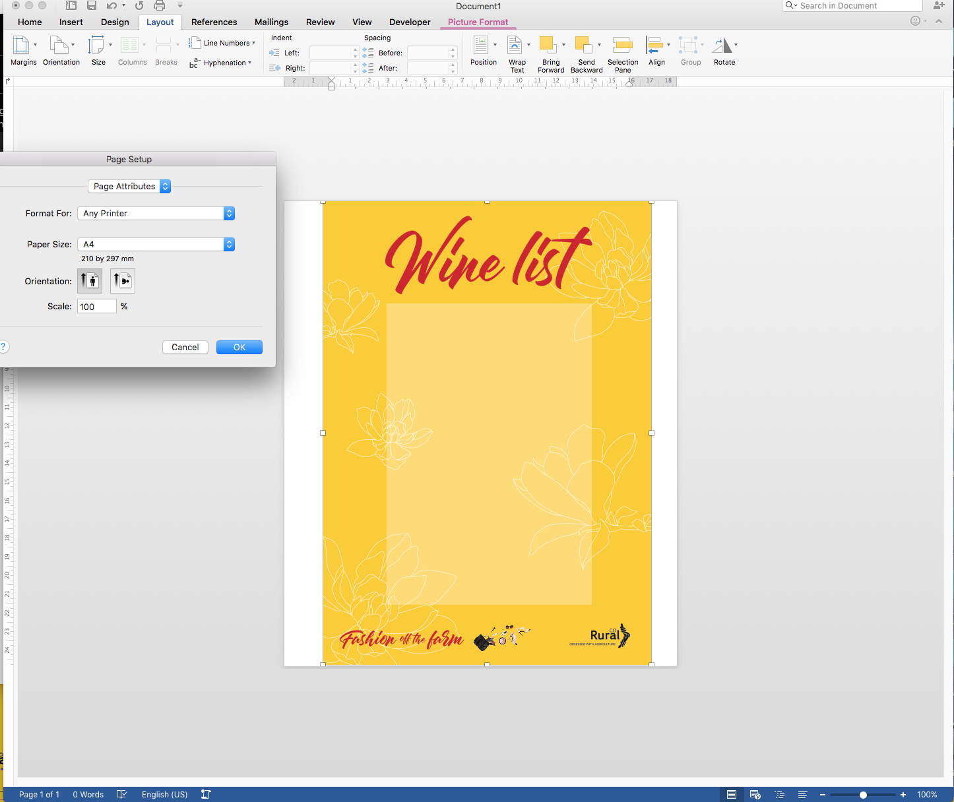Switch to Print Layout view
The width and height of the screenshot is (954, 802).
click(x=731, y=794)
